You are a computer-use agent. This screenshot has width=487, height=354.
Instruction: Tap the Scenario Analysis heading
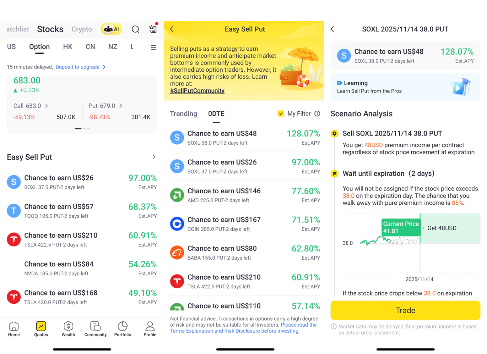[x=361, y=114]
